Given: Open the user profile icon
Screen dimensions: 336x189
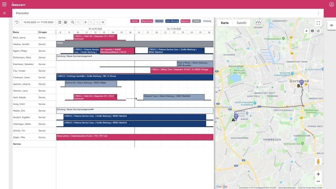Looking at the screenshot, I should [x=331, y=4].
